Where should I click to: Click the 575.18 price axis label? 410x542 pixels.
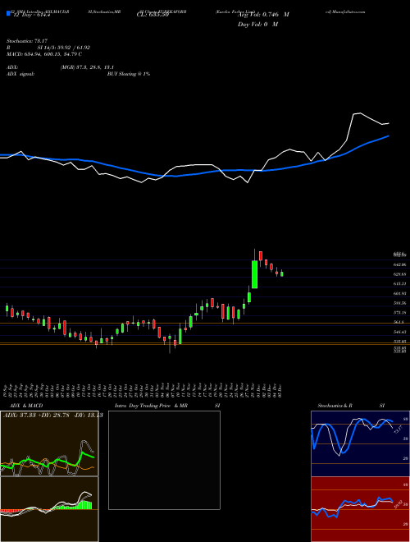tap(399, 313)
